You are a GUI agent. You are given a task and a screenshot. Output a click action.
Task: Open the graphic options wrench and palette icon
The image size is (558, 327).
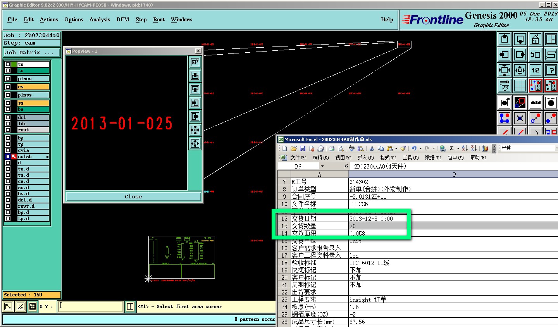[505, 86]
